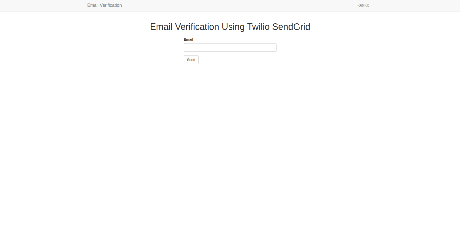
Task: Focus the Email input field
Action: point(230,47)
